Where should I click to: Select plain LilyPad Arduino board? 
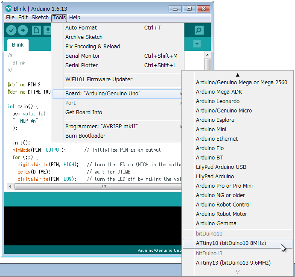238,177
